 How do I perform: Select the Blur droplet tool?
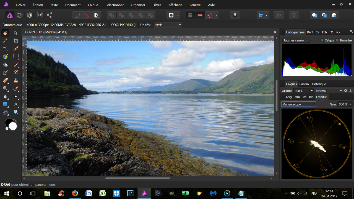(x=5, y=97)
